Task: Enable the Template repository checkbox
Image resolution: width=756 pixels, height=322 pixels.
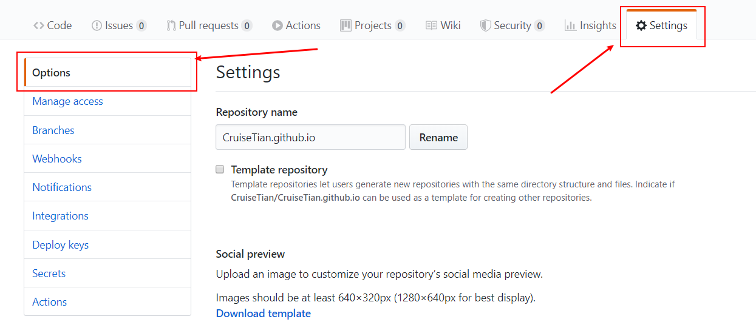Action: coord(220,169)
